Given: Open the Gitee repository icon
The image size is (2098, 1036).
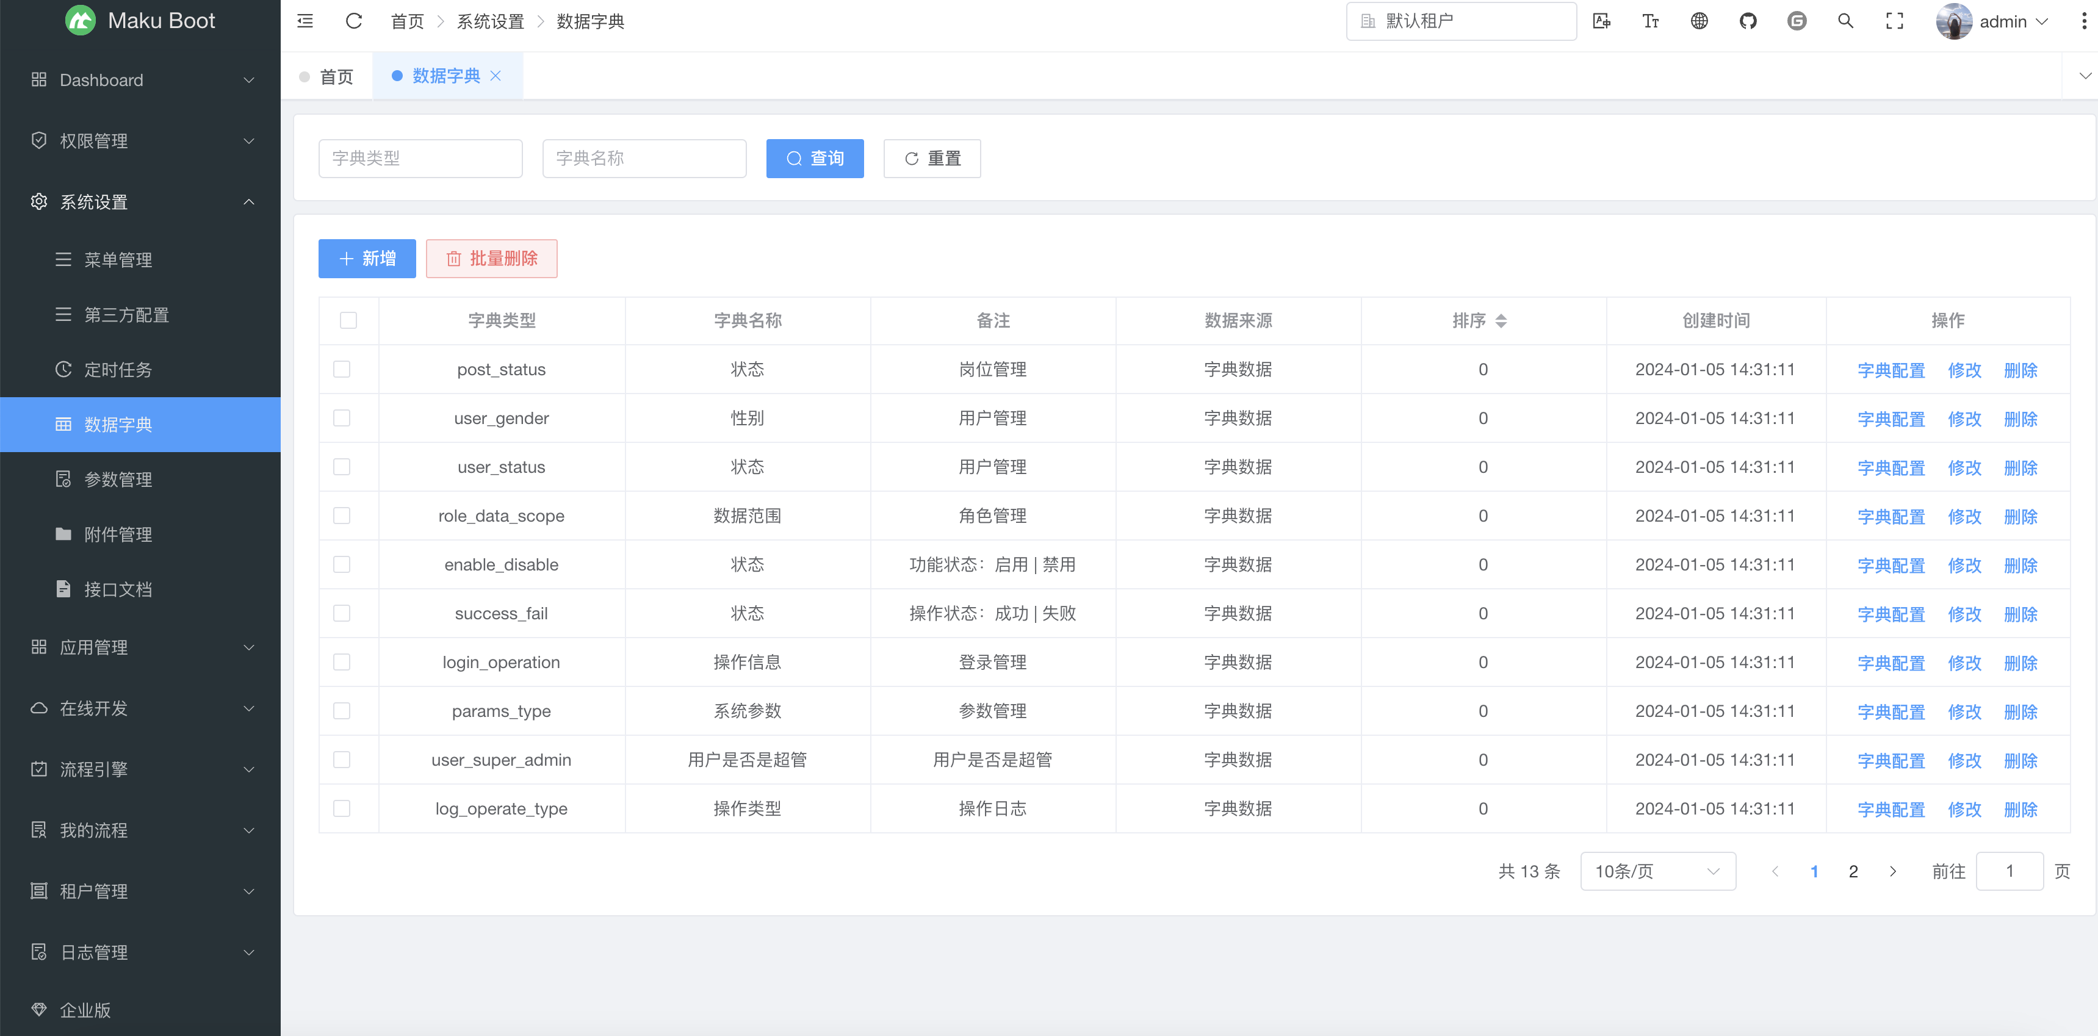Looking at the screenshot, I should coord(1797,21).
